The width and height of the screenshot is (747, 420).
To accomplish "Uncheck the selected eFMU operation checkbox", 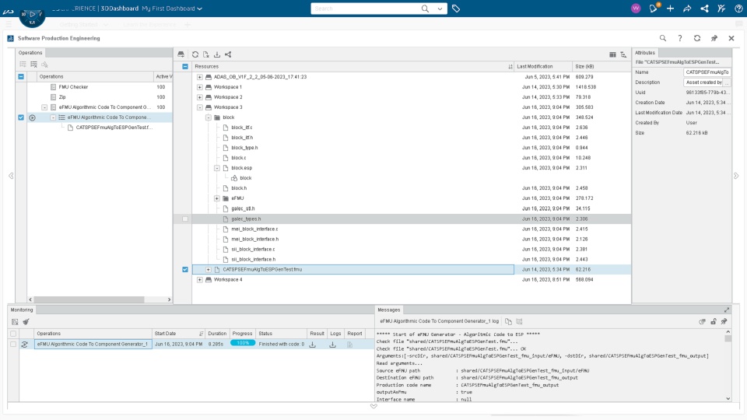I will coord(21,117).
